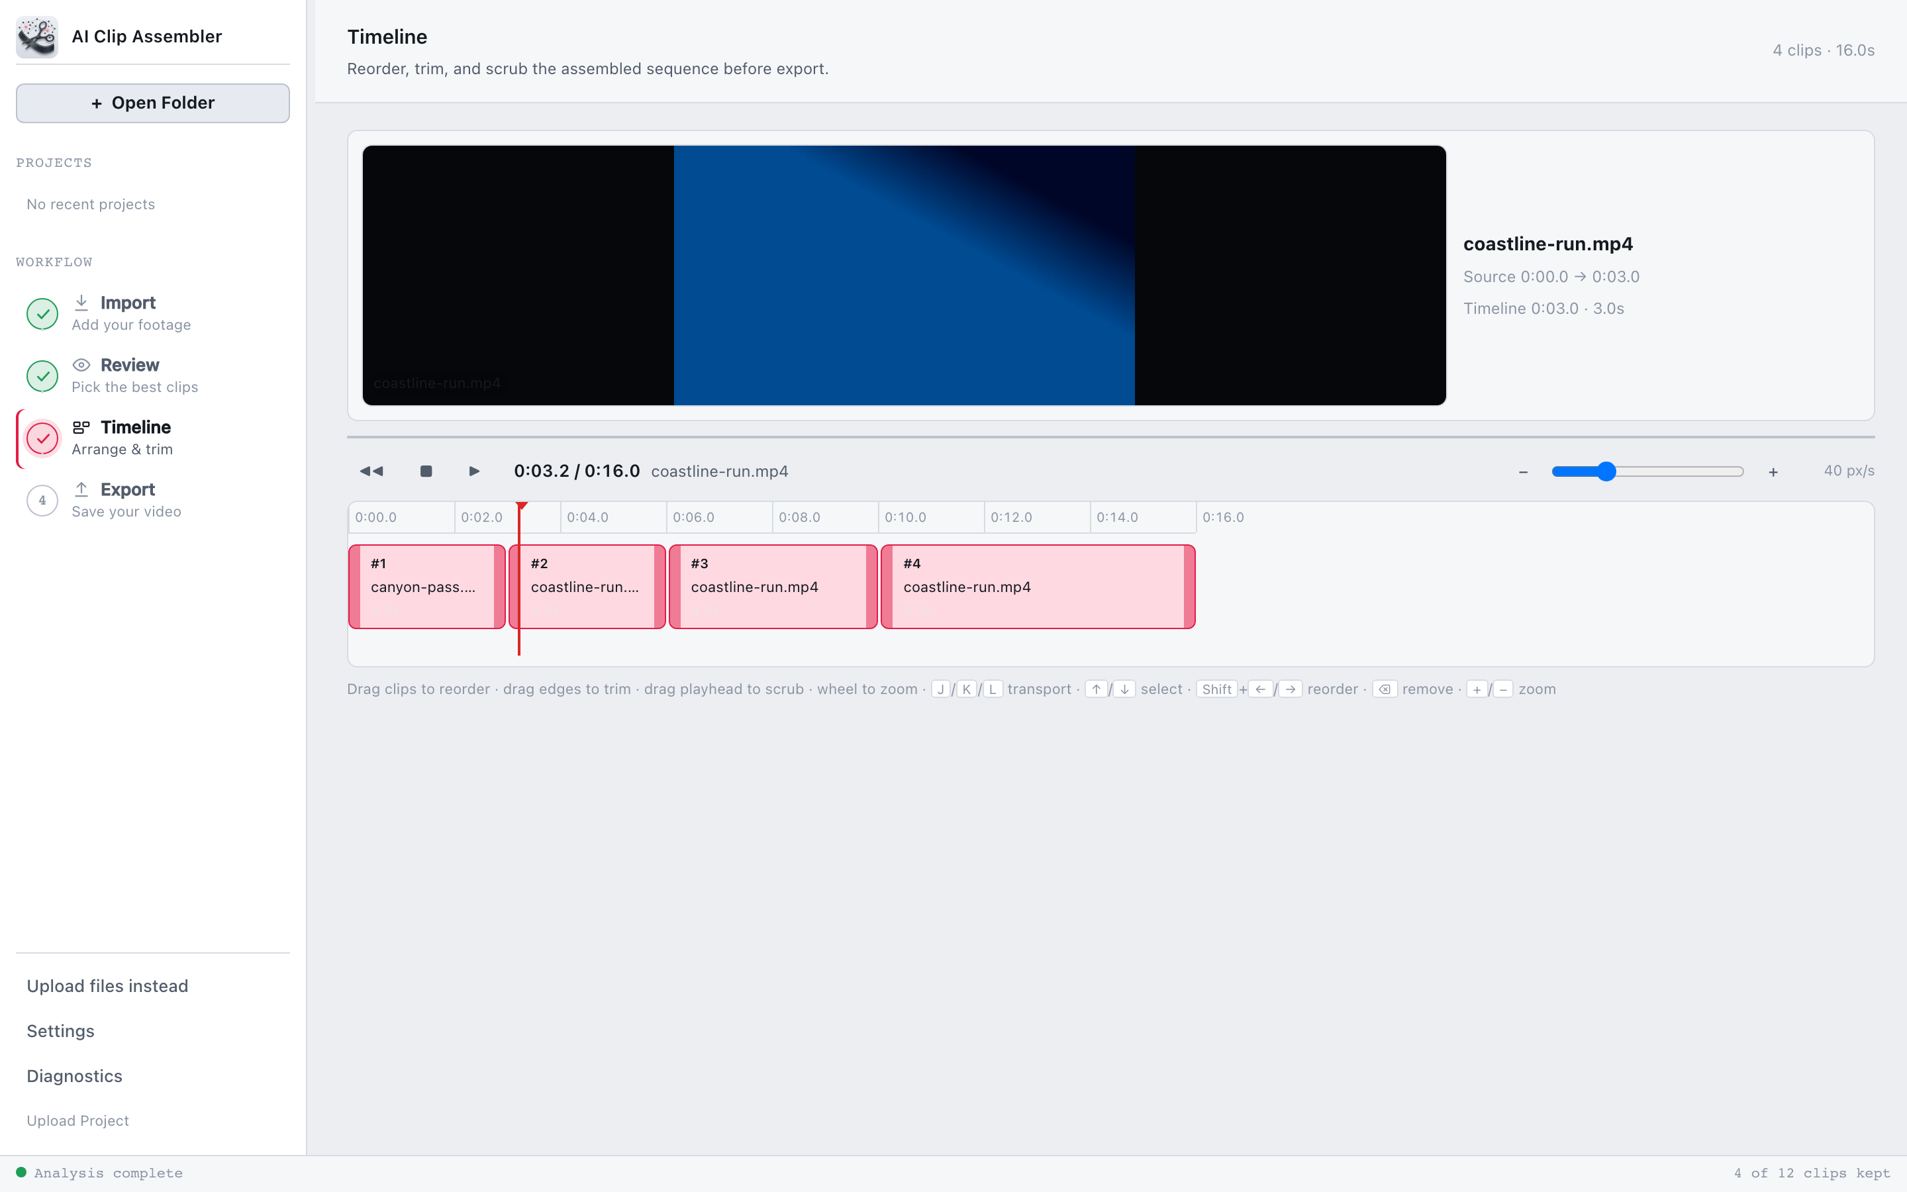
Task: Click the 0:16.0 mark on the ruler
Action: tap(1223, 517)
